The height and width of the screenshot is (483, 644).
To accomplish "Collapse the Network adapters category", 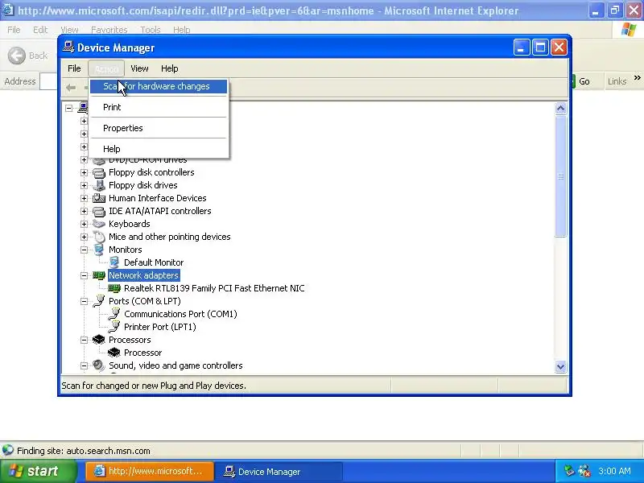I will click(x=84, y=275).
